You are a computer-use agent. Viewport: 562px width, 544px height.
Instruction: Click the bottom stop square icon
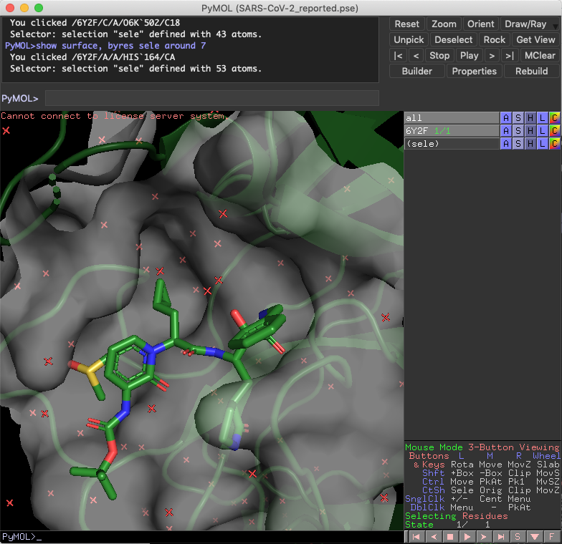pos(450,537)
